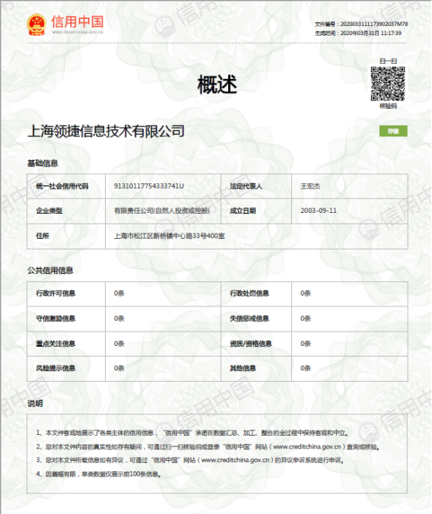Click legal representative name 王宏杰

[310, 186]
